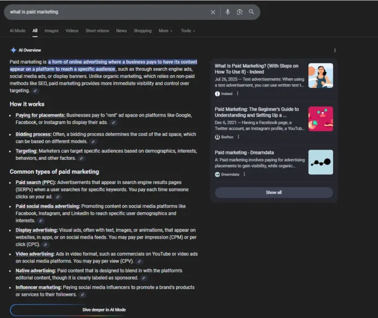378x318 pixels.
Task: Open source link for Bidding process item
Action: [x=93, y=141]
